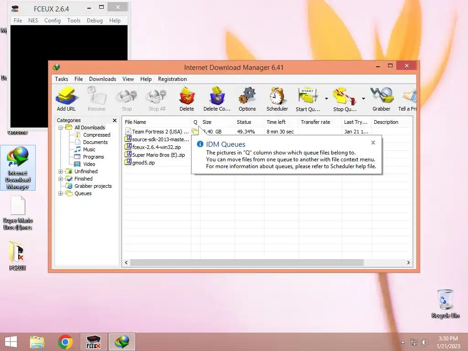Sort by the Description column header
This screenshot has width=468, height=351.
pyautogui.click(x=392, y=122)
